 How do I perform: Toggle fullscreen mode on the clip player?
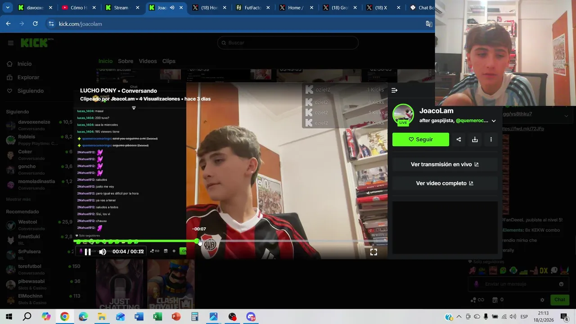point(373,252)
